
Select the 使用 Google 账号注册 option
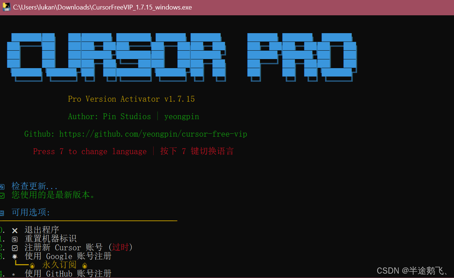coord(68,256)
